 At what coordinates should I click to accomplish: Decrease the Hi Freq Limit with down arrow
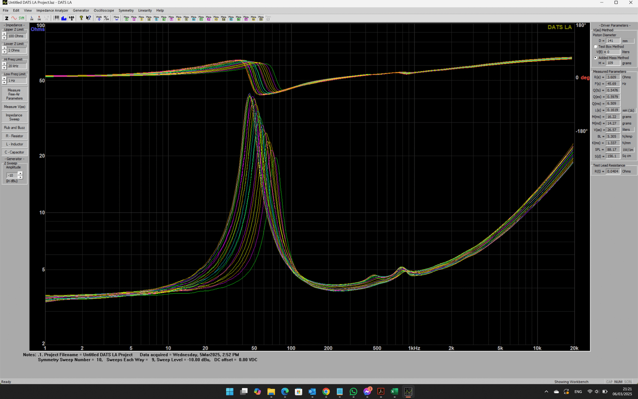pyautogui.click(x=4, y=67)
